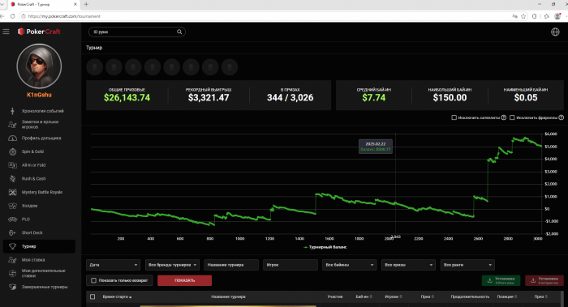Sort by the Время старта column
The image size is (568, 307).
pos(117,297)
